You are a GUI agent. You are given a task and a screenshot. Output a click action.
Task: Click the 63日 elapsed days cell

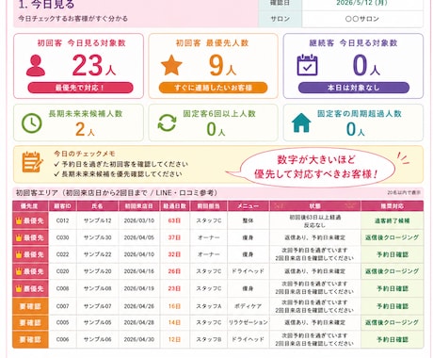(x=174, y=220)
